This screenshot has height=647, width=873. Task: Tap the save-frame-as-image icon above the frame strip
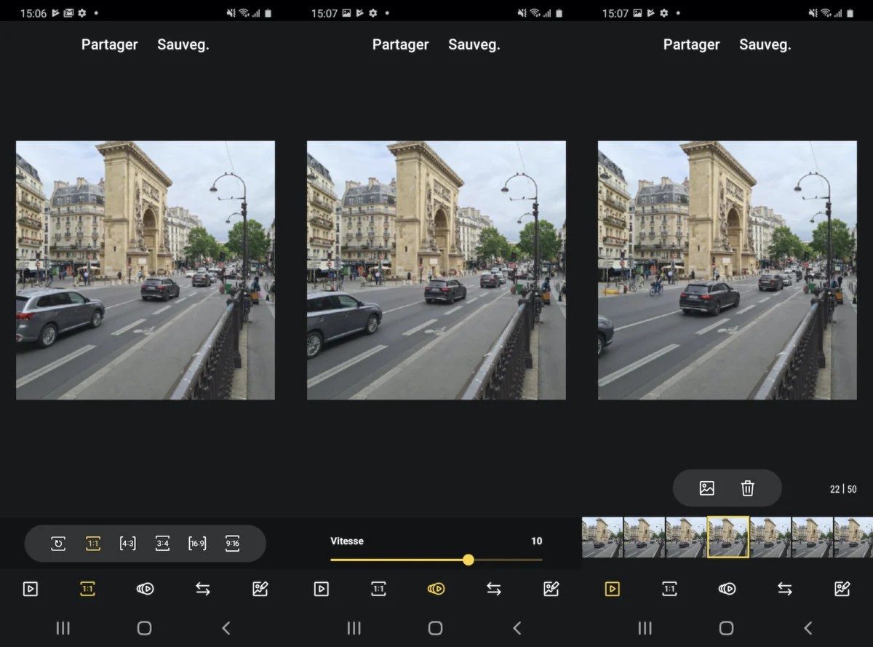pos(707,488)
